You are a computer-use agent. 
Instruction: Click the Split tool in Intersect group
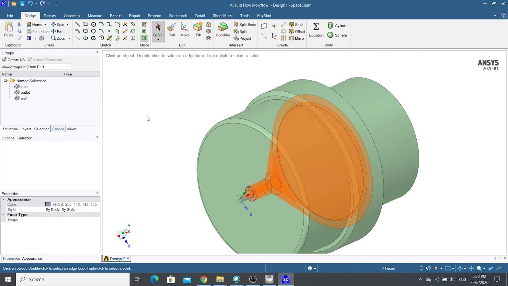(240, 31)
